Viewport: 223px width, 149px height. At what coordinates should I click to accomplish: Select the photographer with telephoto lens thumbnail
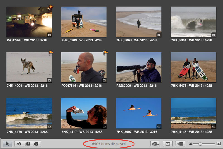(139, 67)
